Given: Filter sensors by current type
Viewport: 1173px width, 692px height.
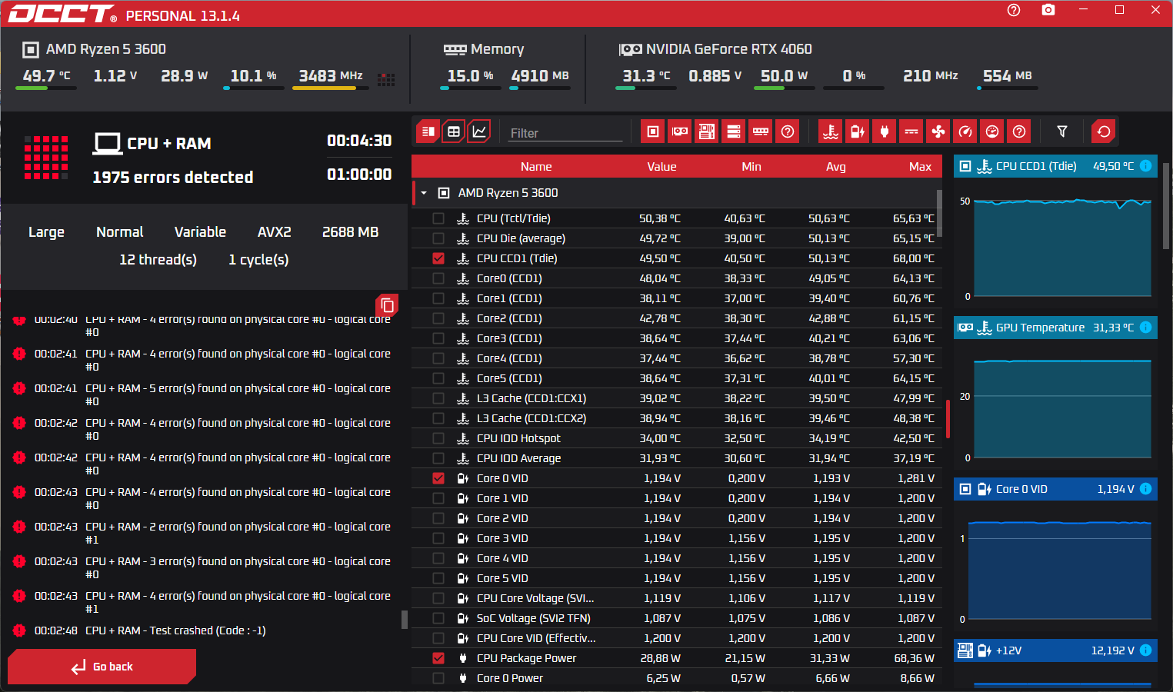Looking at the screenshot, I should pyautogui.click(x=911, y=131).
